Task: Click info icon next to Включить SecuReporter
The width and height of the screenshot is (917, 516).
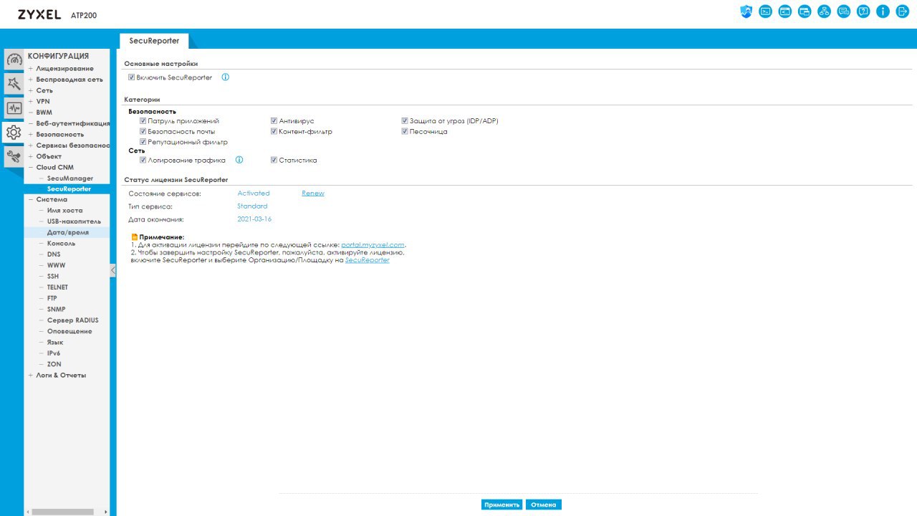Action: tap(225, 77)
